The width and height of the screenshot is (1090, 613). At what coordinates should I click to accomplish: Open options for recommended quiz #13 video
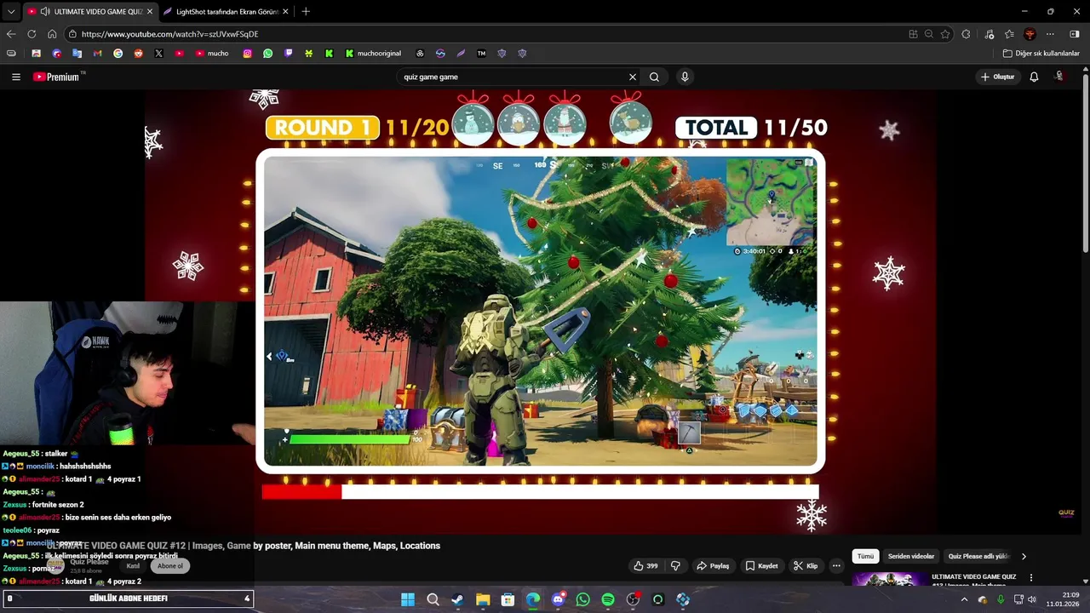pyautogui.click(x=1031, y=577)
